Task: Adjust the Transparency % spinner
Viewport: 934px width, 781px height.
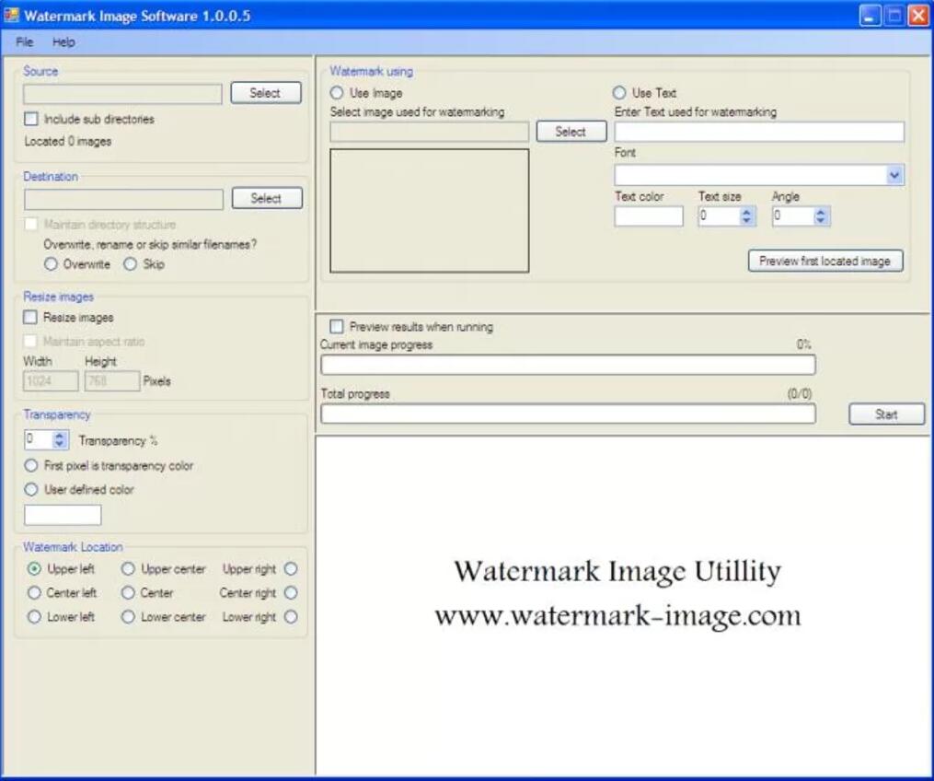Action: (x=61, y=440)
